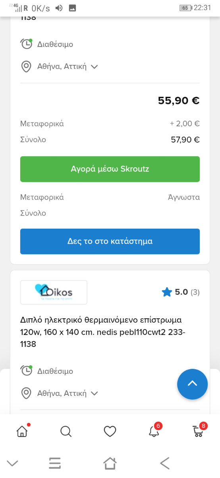Tap the blue scroll-to-top arrow button
This screenshot has width=220, height=478.
click(192, 384)
